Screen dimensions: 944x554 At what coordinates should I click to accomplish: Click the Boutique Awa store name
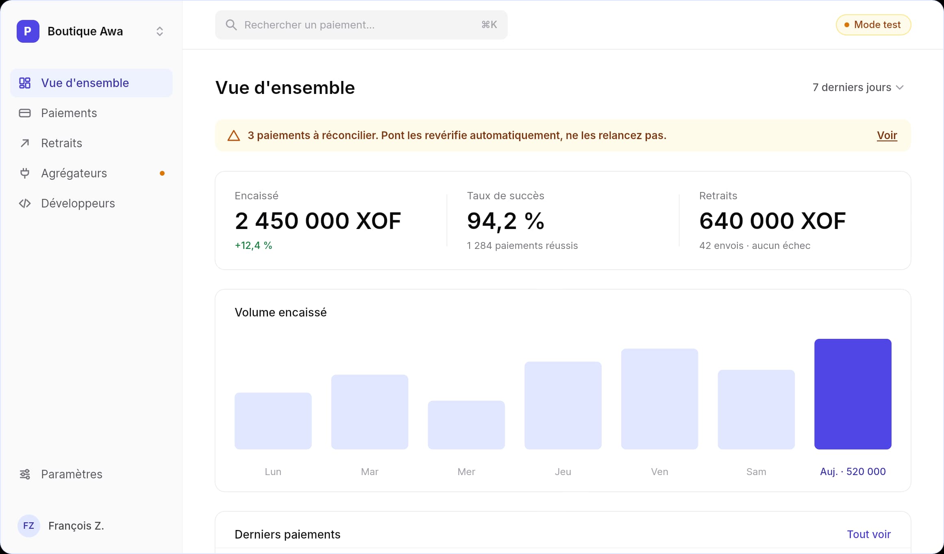click(x=85, y=31)
